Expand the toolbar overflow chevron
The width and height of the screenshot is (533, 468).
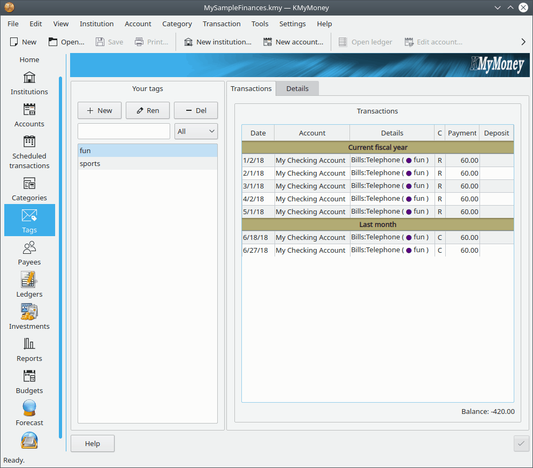point(523,42)
